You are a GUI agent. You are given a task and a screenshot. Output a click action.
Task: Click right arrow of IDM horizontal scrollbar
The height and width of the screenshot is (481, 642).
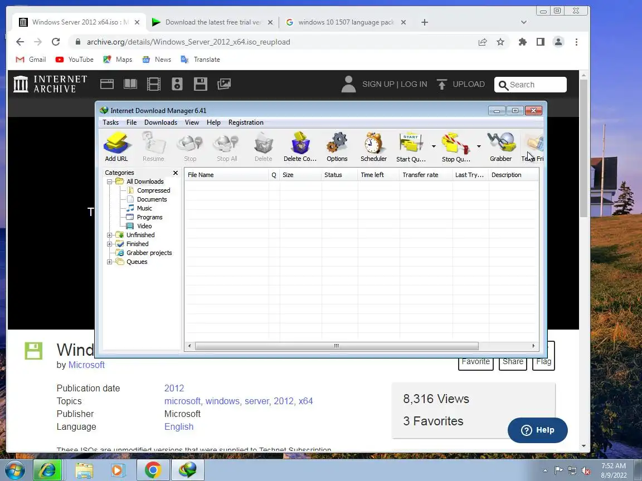pyautogui.click(x=533, y=346)
